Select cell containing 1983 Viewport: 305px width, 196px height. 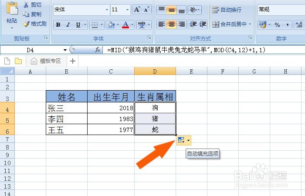(111, 118)
